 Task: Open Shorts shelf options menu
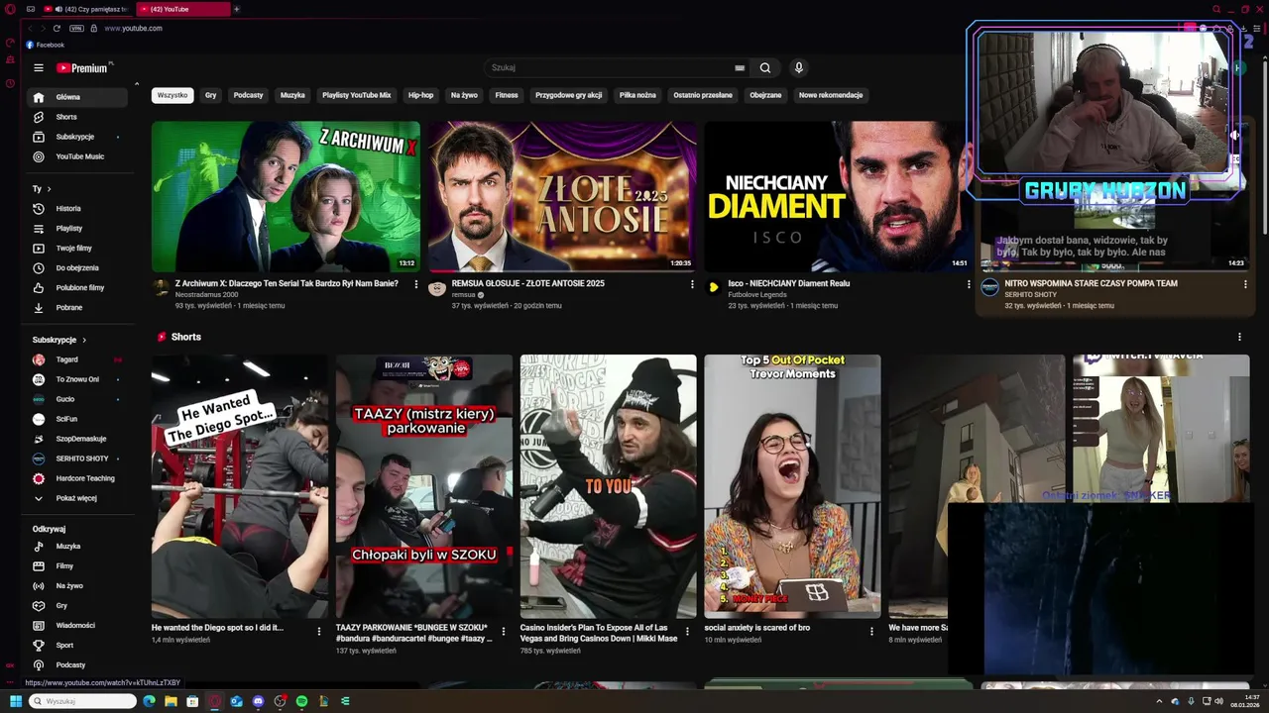[1239, 337]
